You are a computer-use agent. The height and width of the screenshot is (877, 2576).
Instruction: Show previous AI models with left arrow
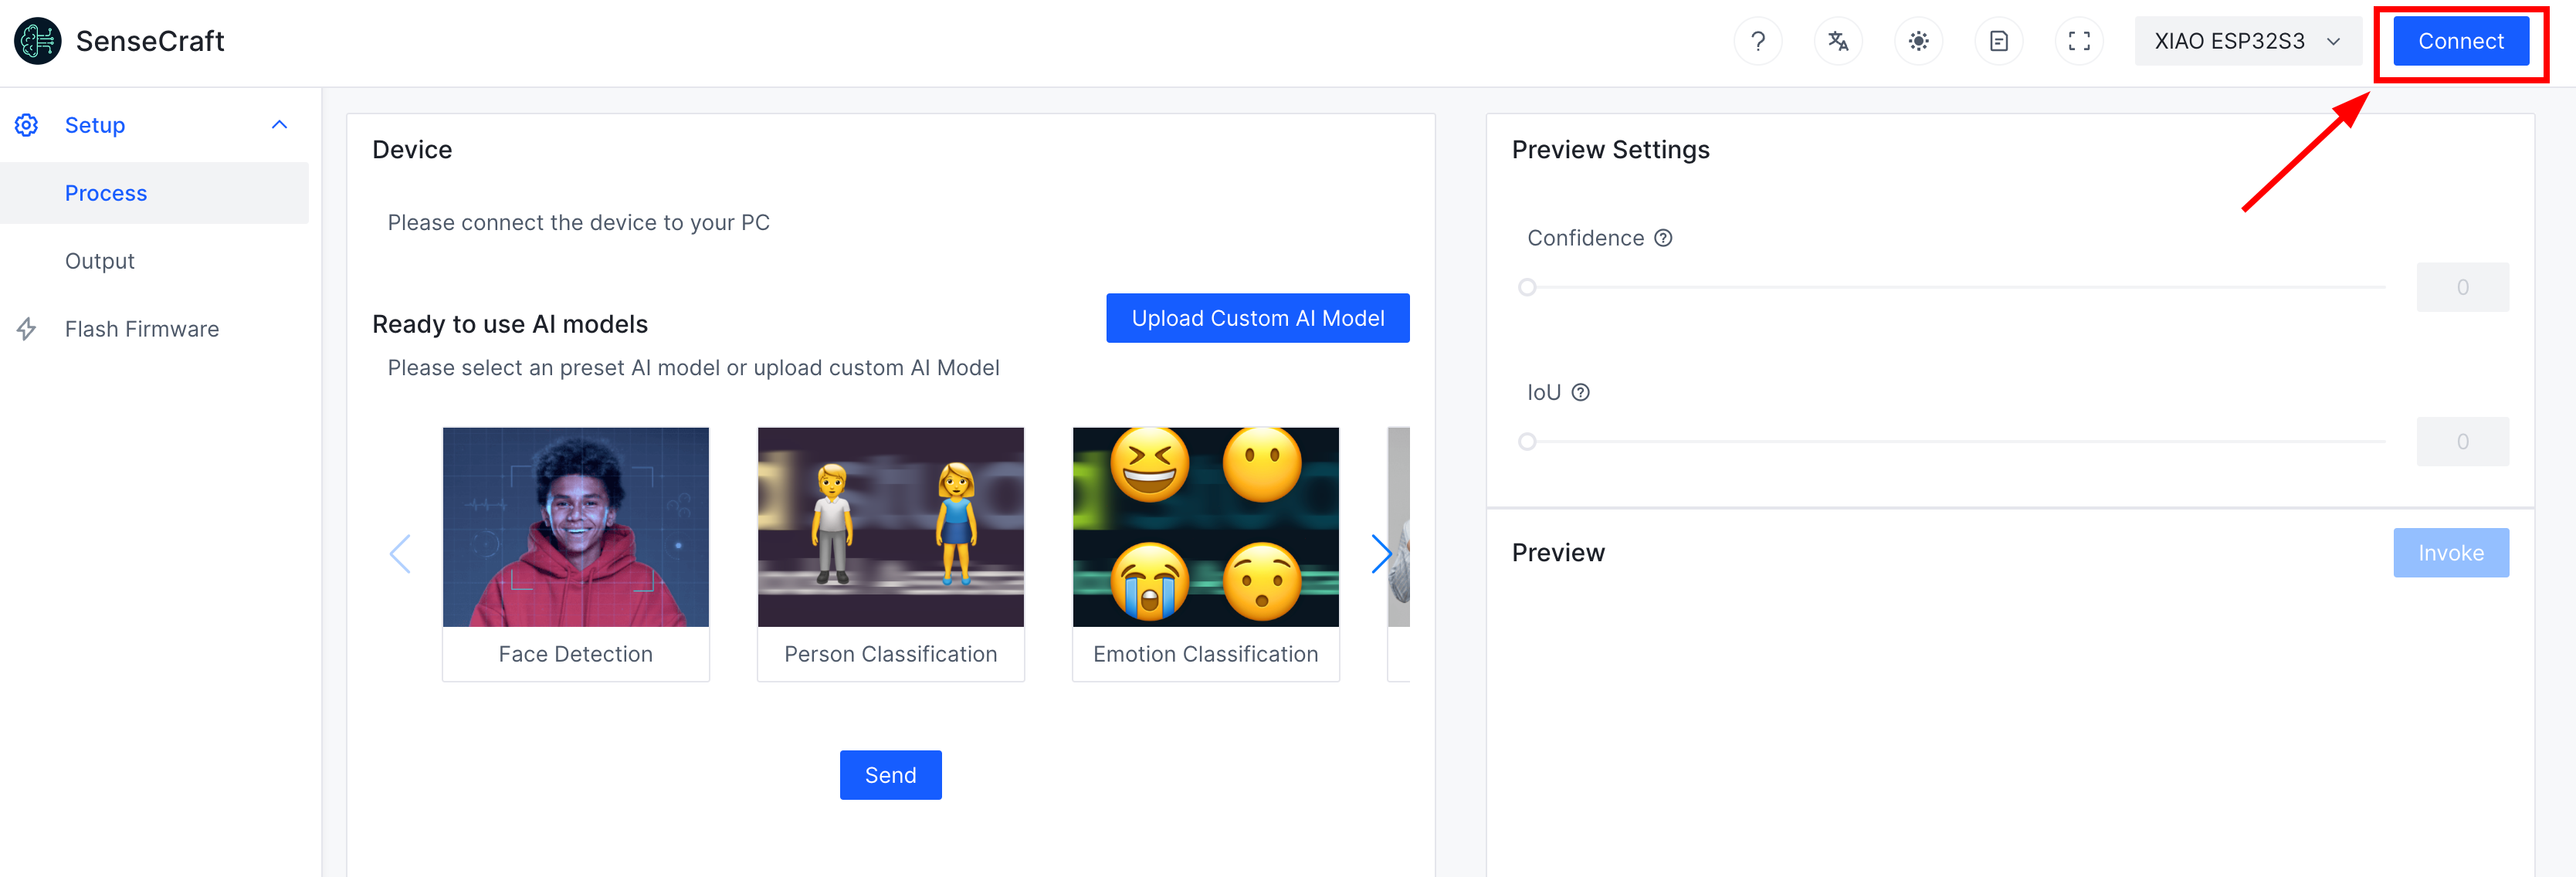(x=400, y=553)
